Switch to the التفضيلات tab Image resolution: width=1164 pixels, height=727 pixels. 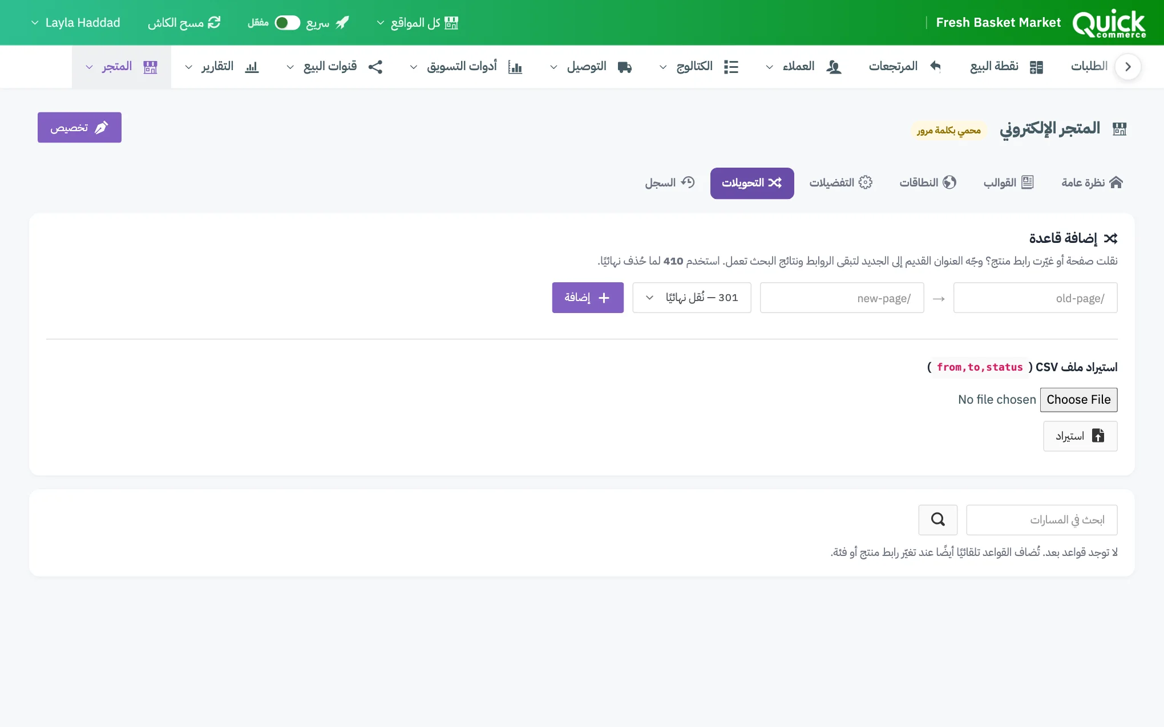coord(840,182)
